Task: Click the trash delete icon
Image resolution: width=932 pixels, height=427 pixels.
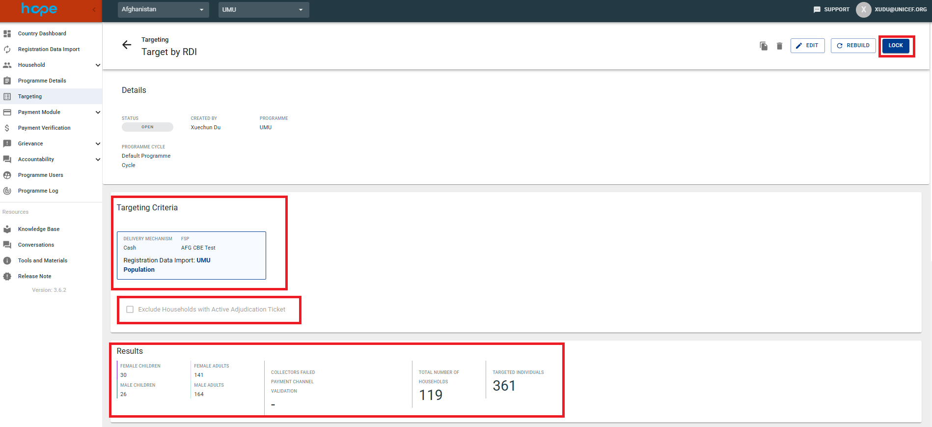Action: coord(779,46)
